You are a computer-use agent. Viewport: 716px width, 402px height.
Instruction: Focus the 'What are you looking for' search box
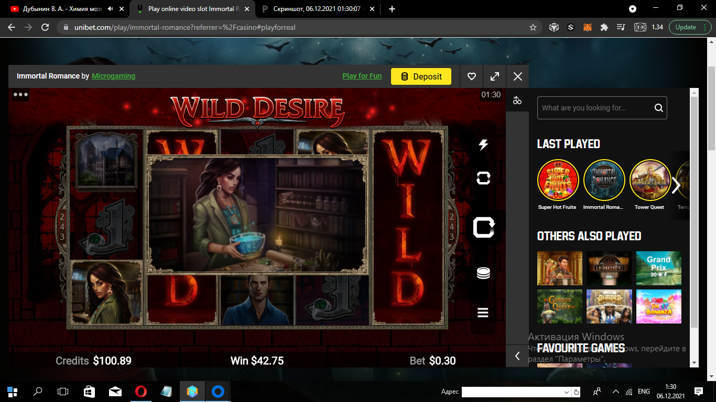602,108
